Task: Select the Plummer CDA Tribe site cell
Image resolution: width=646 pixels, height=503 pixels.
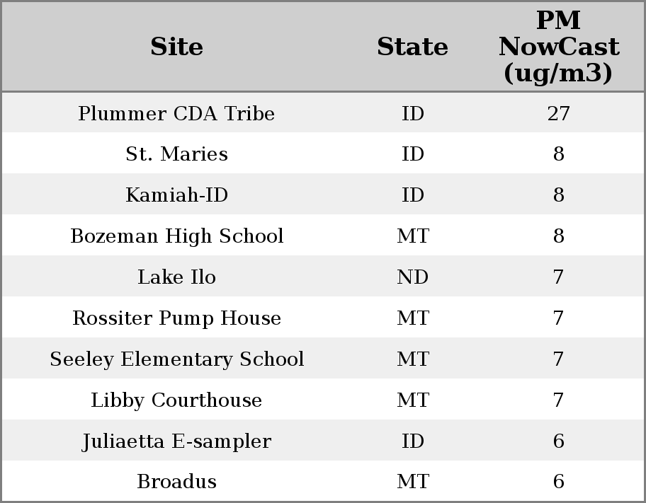Action: 176,113
